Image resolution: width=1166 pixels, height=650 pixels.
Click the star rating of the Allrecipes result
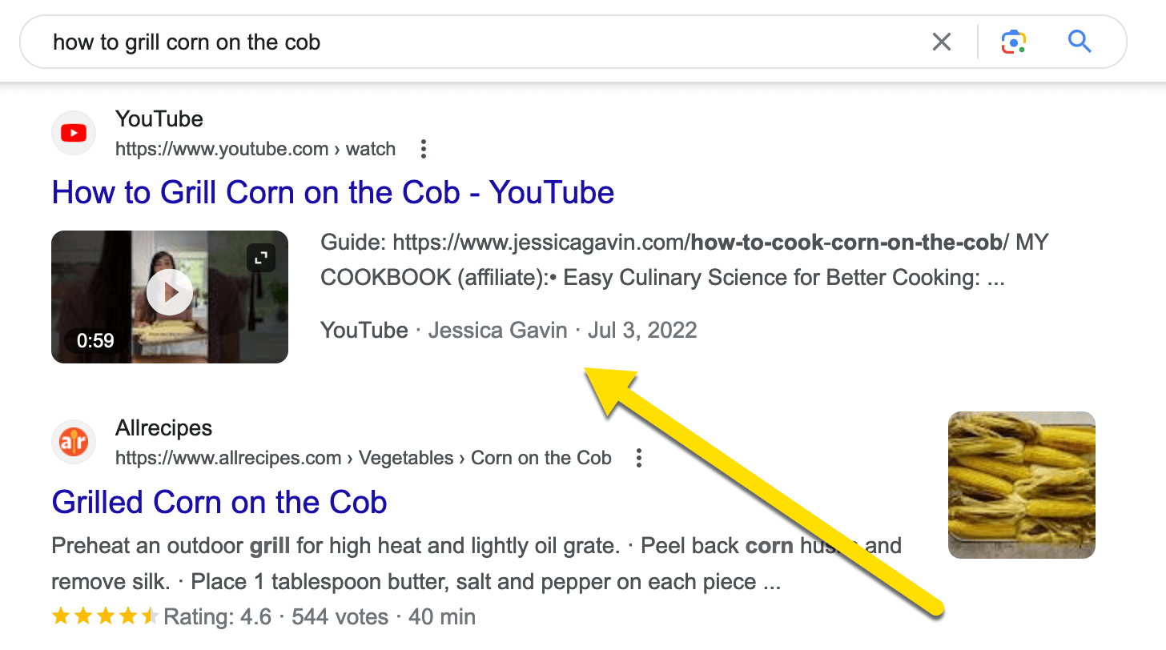105,617
